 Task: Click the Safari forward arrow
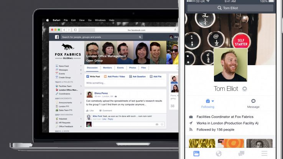click(69, 30)
